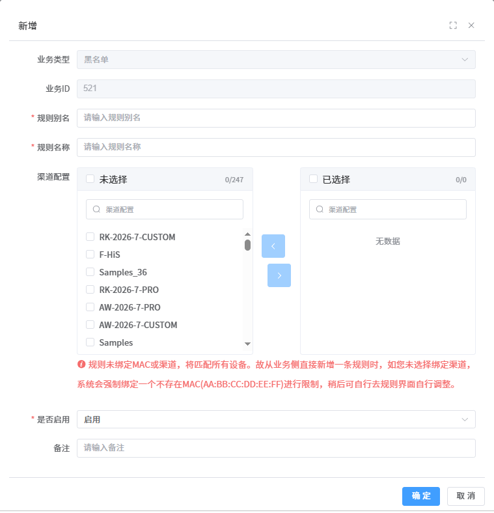This screenshot has width=494, height=513.
Task: Click the 确定 button
Action: (421, 496)
